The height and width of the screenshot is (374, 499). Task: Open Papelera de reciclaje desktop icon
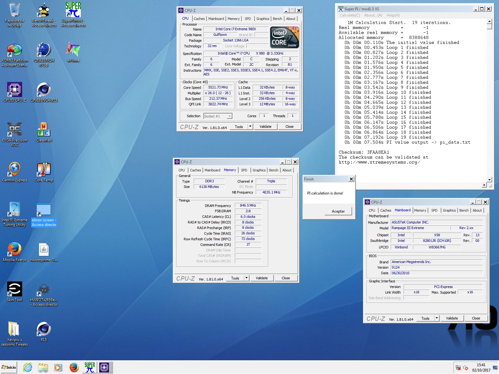14,15
